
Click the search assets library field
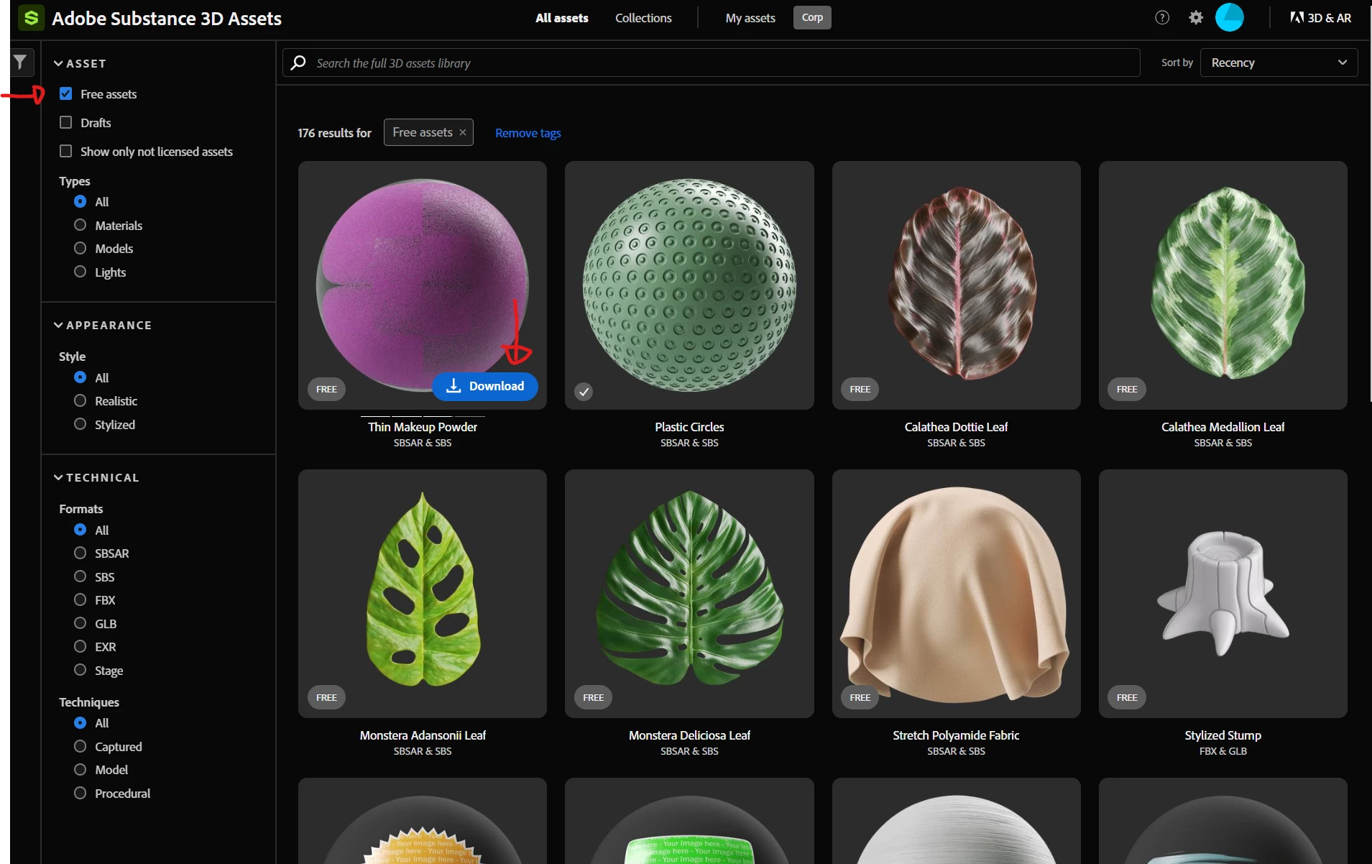click(x=712, y=63)
